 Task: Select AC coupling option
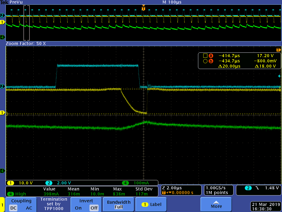(29, 208)
